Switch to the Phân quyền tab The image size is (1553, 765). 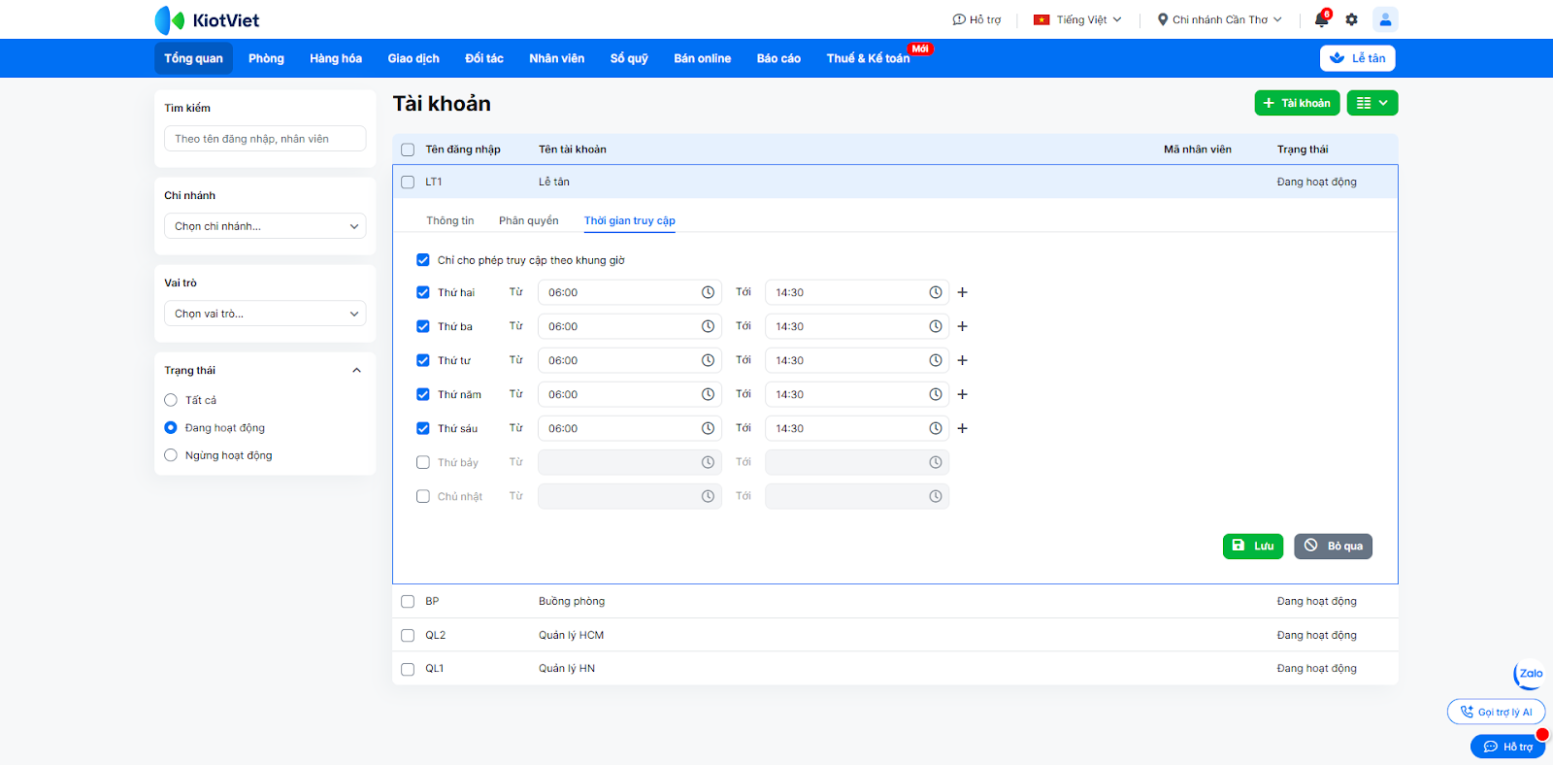(528, 220)
